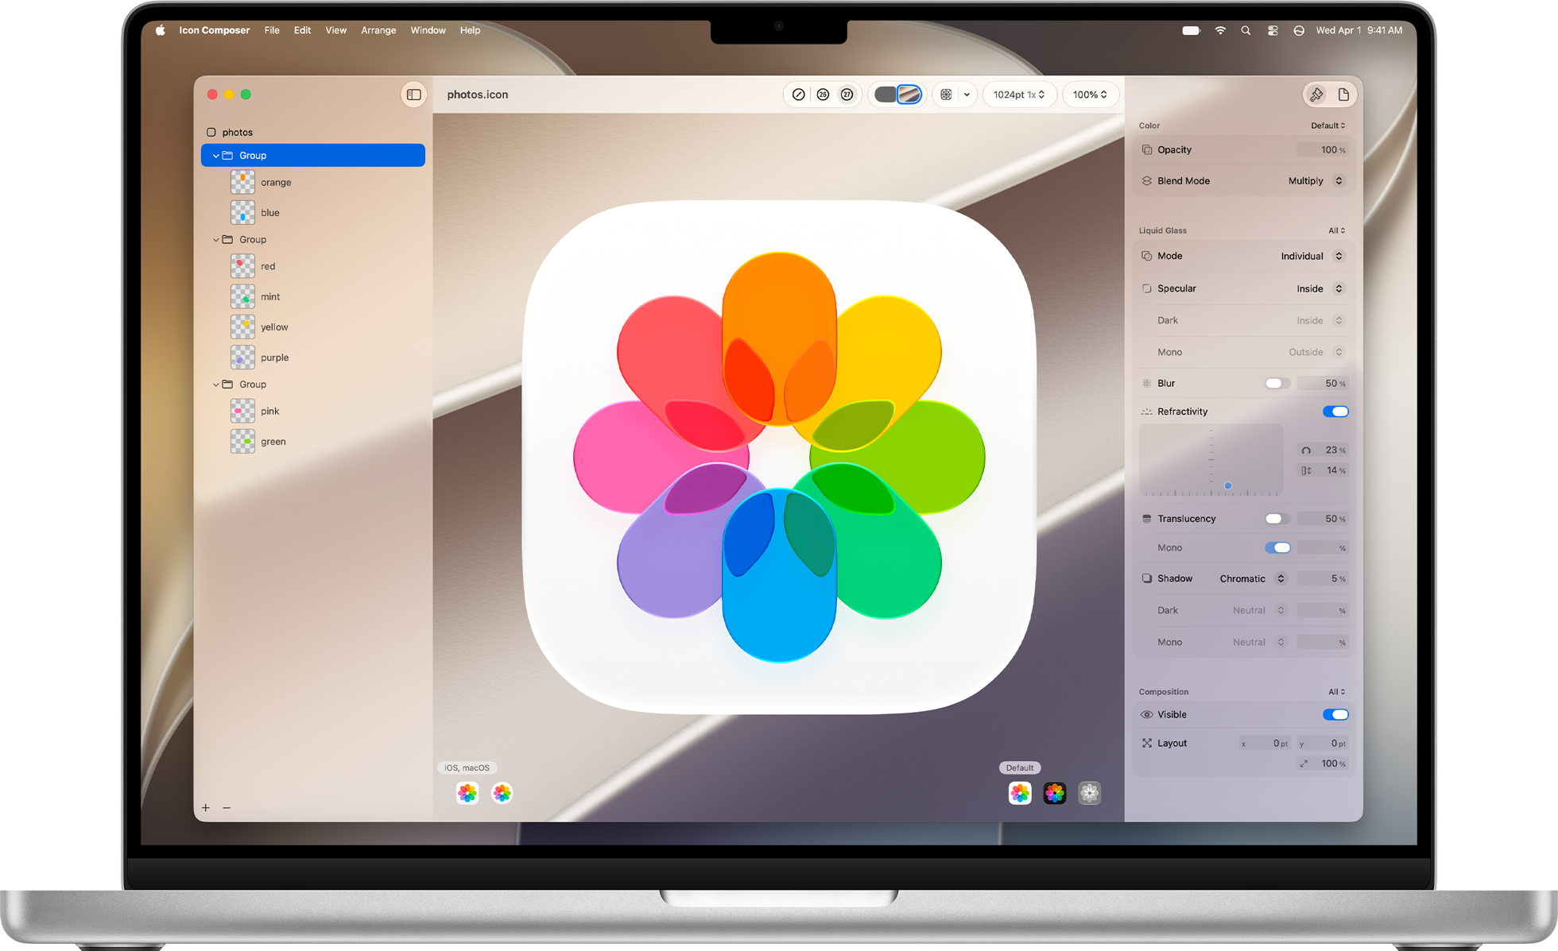The height and width of the screenshot is (951, 1558).
Task: Open the Composition All popup
Action: 1337,692
